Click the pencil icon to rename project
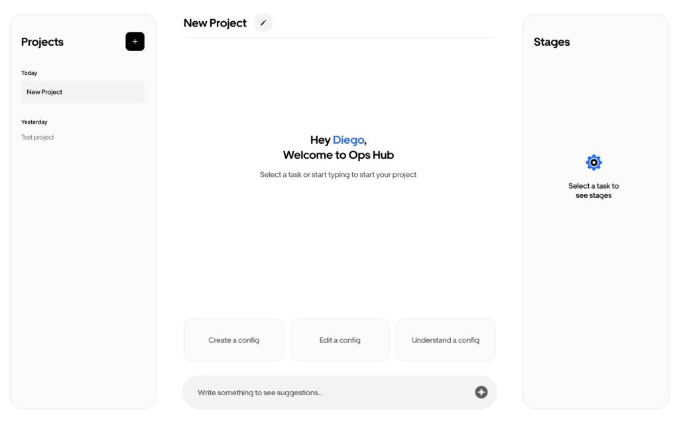 (x=263, y=23)
